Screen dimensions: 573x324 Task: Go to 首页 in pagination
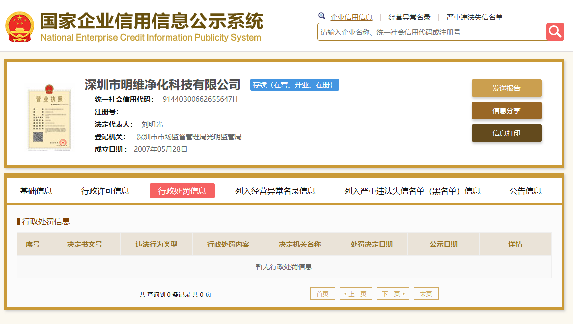click(323, 294)
